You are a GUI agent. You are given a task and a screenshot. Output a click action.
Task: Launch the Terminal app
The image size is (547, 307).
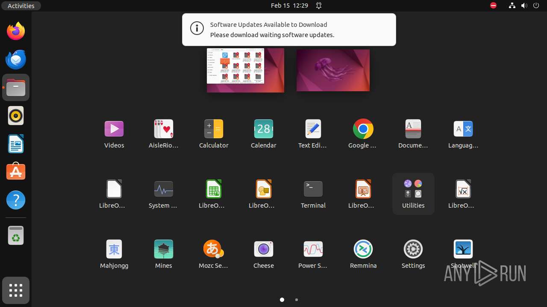[x=313, y=194]
